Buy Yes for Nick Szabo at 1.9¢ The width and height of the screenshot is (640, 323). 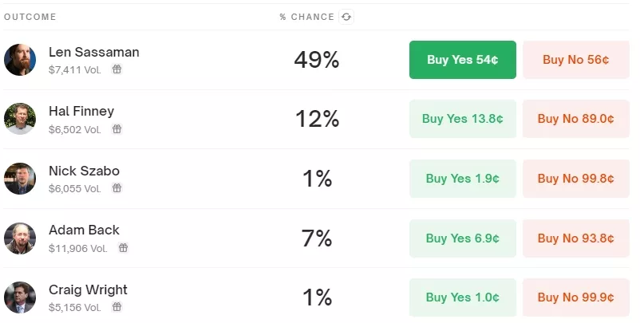tap(463, 179)
